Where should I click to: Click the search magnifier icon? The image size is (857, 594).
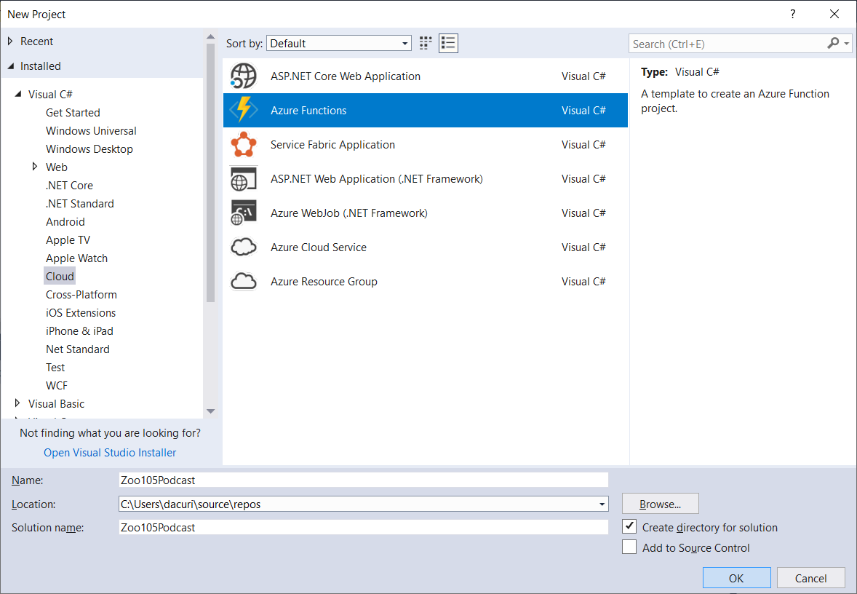click(x=832, y=44)
